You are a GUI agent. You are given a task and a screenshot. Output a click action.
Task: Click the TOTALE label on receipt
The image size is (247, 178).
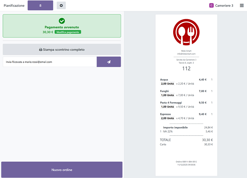click(165, 140)
